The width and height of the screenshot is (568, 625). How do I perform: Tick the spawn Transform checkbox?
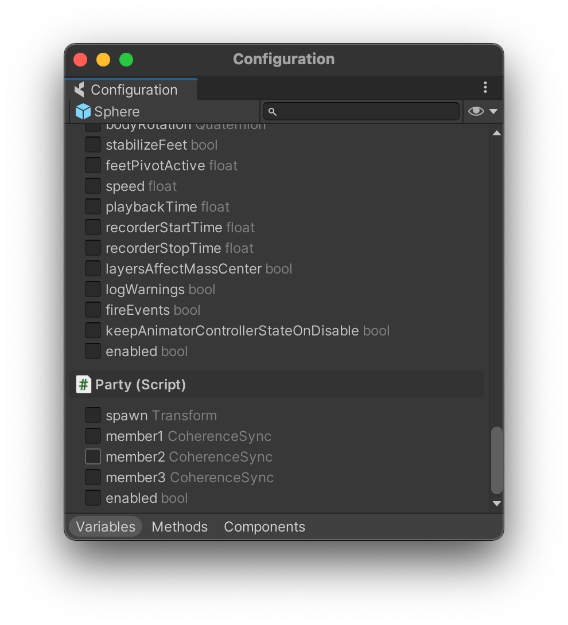tap(93, 416)
